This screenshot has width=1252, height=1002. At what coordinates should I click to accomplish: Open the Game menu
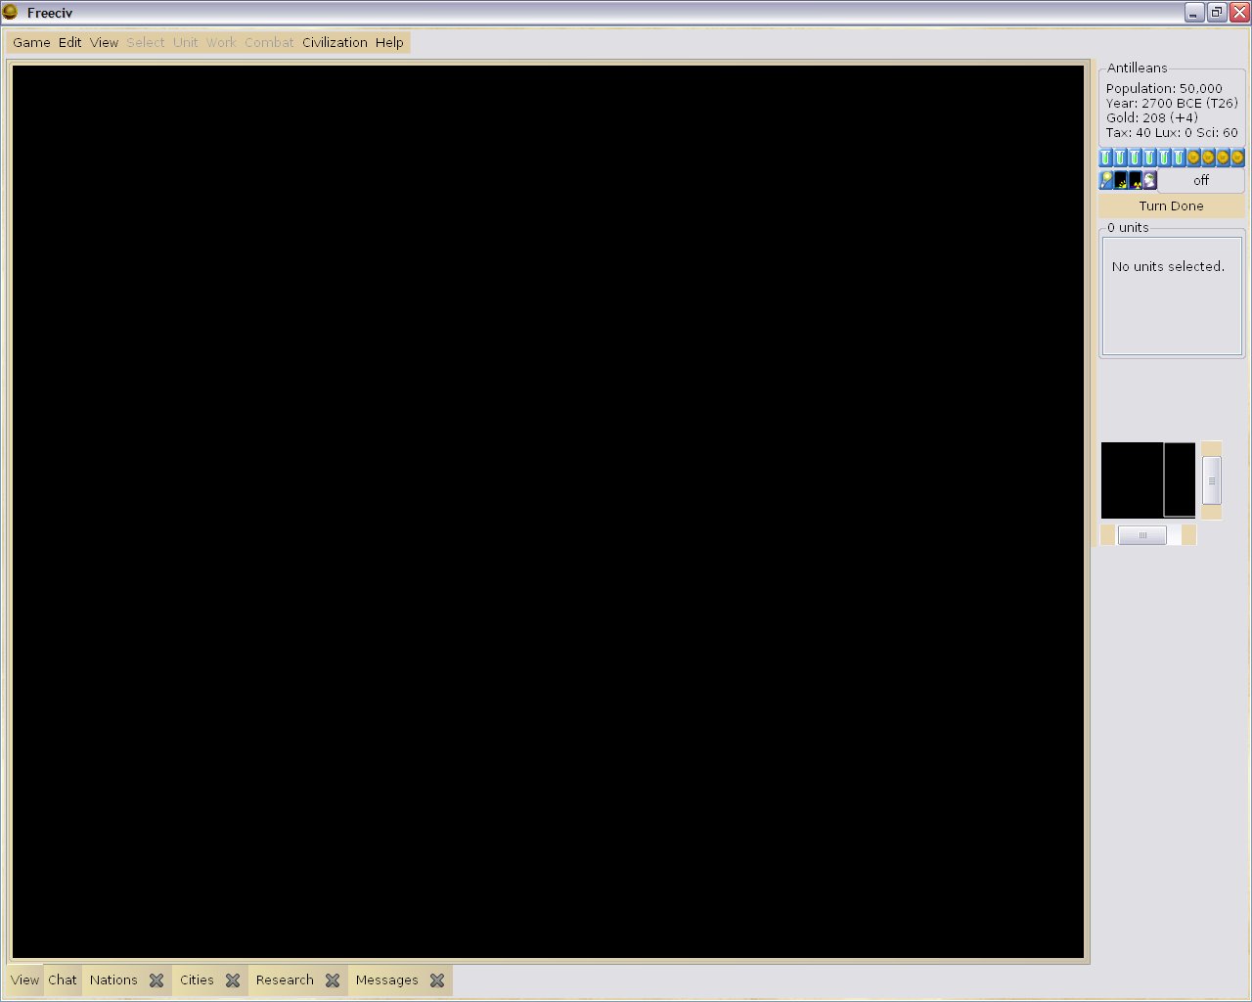[31, 42]
